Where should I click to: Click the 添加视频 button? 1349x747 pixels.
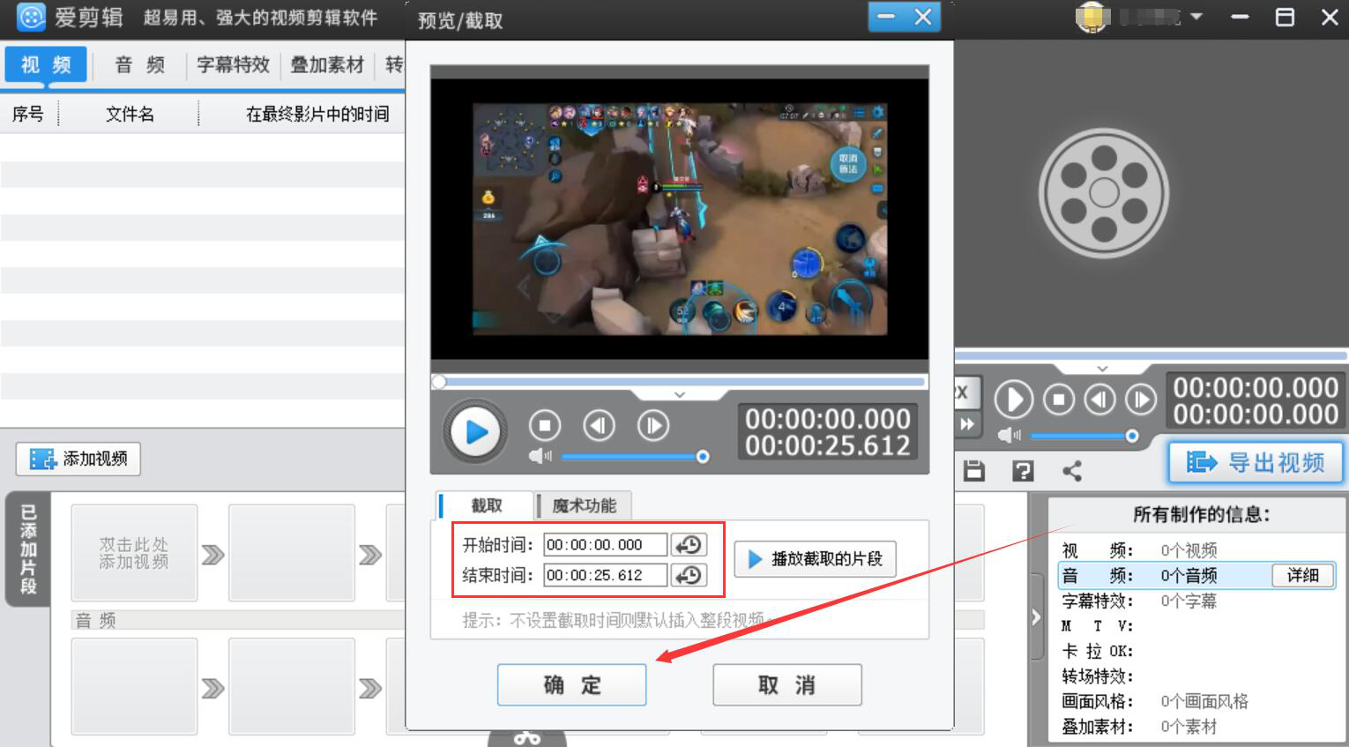click(x=78, y=459)
